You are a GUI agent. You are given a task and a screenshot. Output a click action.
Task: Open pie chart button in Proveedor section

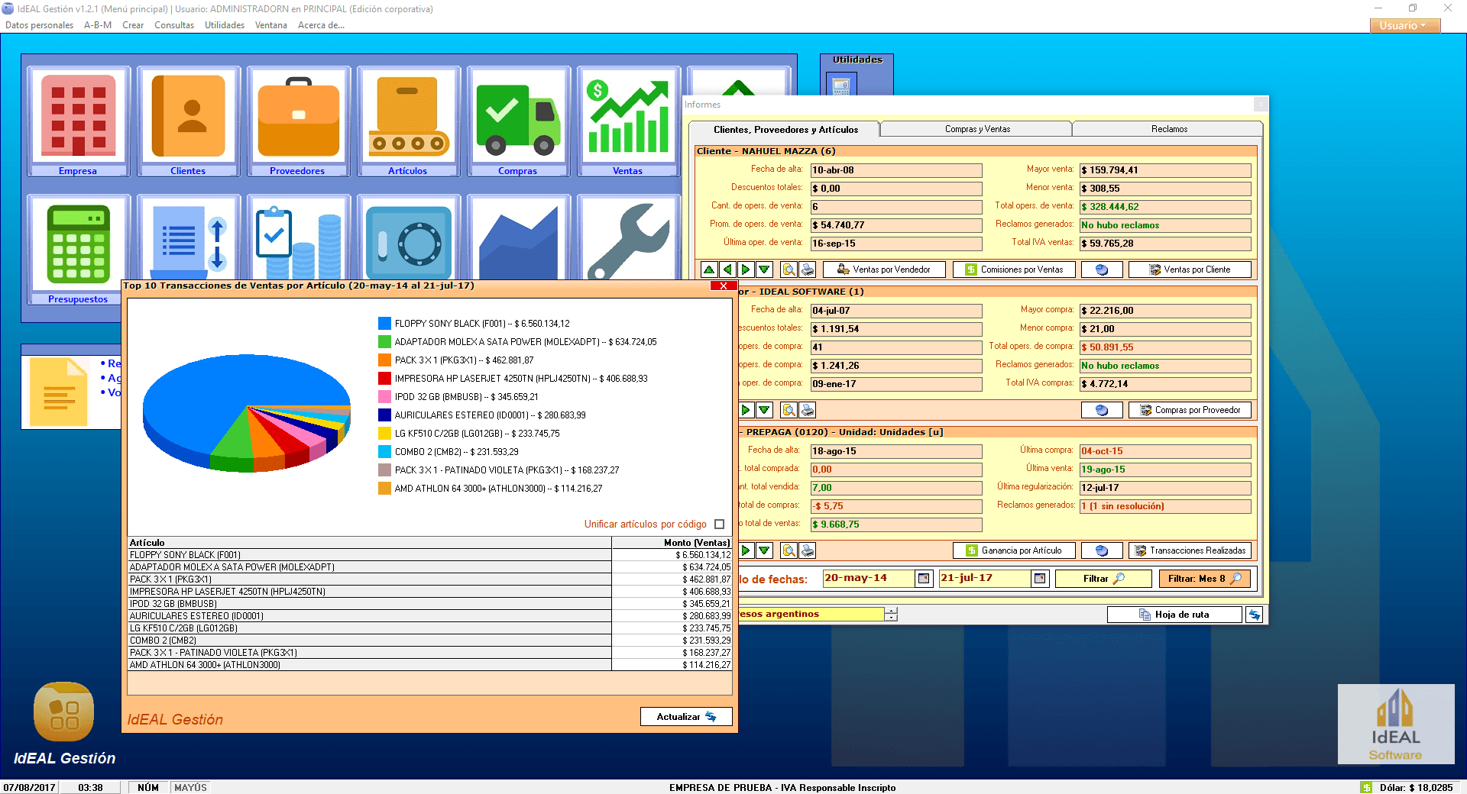[1102, 410]
